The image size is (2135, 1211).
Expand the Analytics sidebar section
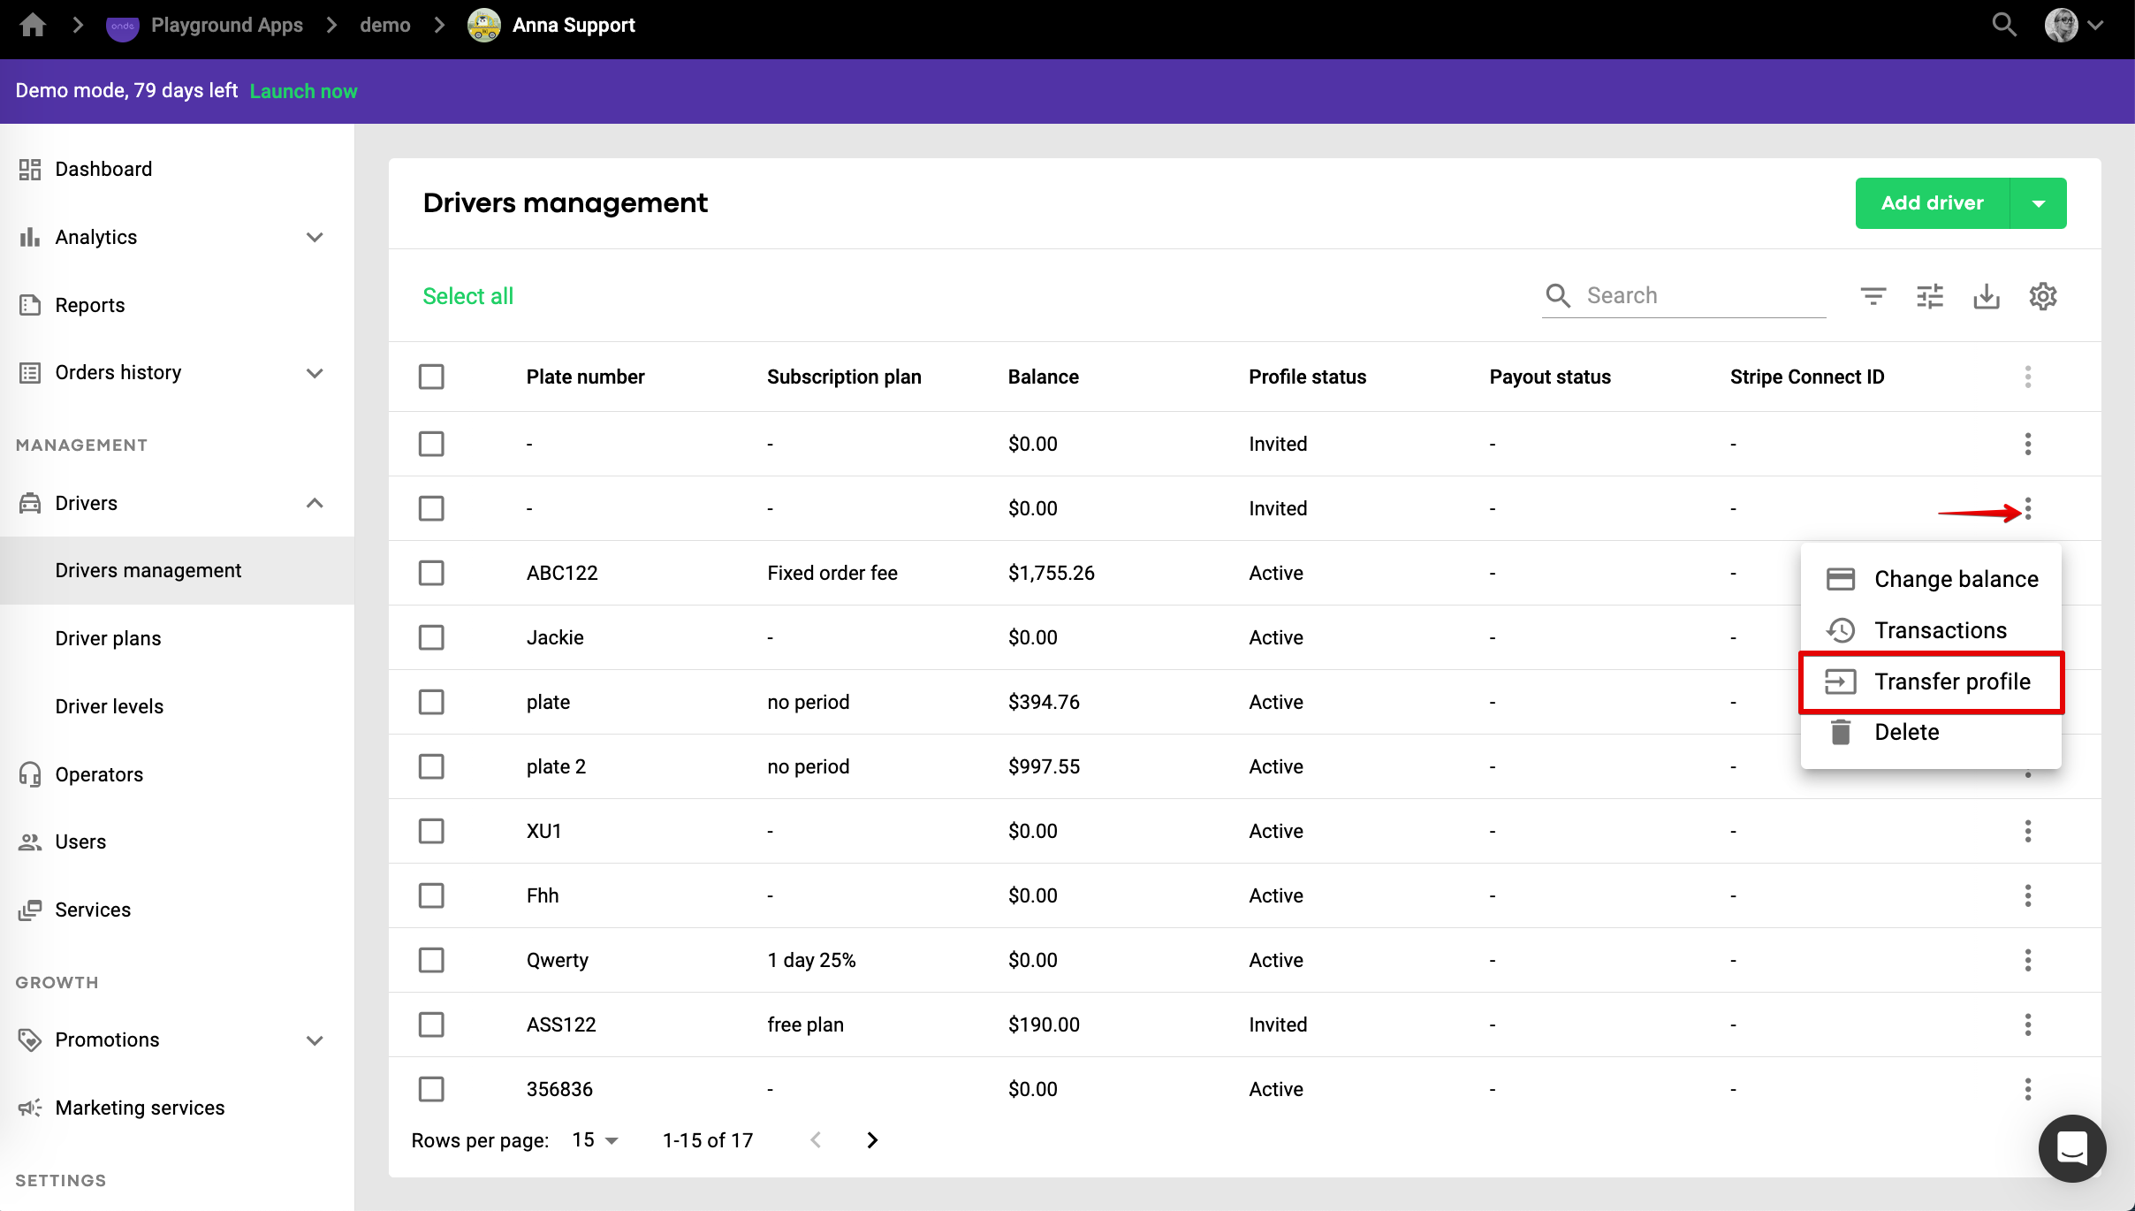tap(314, 237)
